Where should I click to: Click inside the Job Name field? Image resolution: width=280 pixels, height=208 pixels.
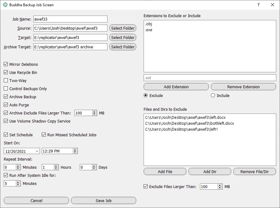point(70,19)
